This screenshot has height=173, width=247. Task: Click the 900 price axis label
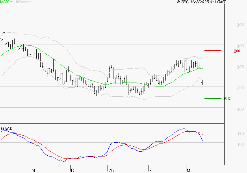tap(240, 46)
